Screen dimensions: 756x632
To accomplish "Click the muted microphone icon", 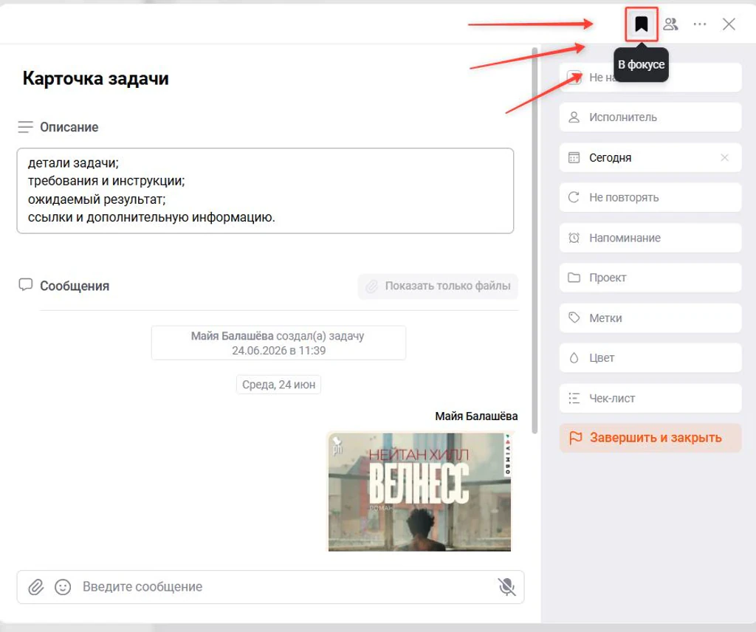I will pos(506,587).
